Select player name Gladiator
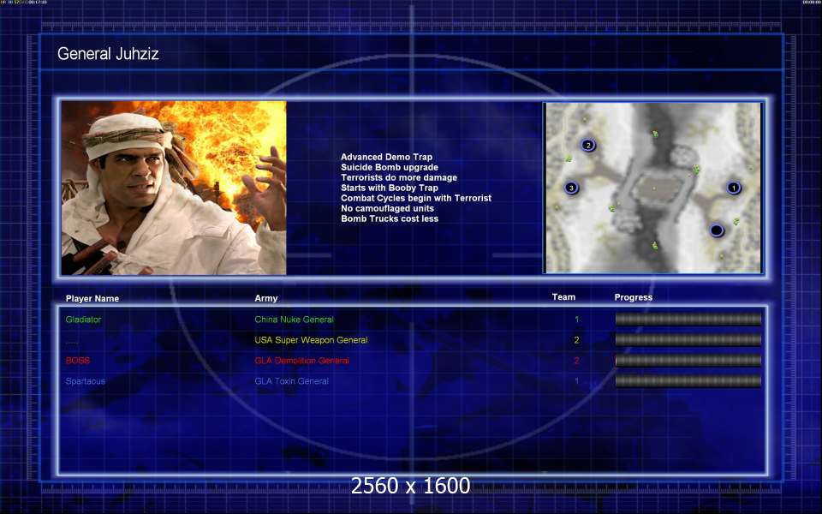Viewport: 822px width, 514px height. click(x=83, y=320)
